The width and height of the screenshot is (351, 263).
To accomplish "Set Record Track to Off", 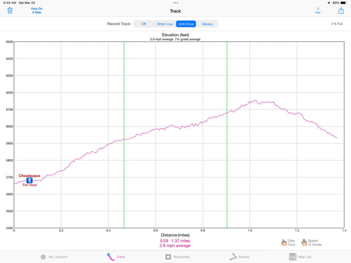I will pos(144,24).
